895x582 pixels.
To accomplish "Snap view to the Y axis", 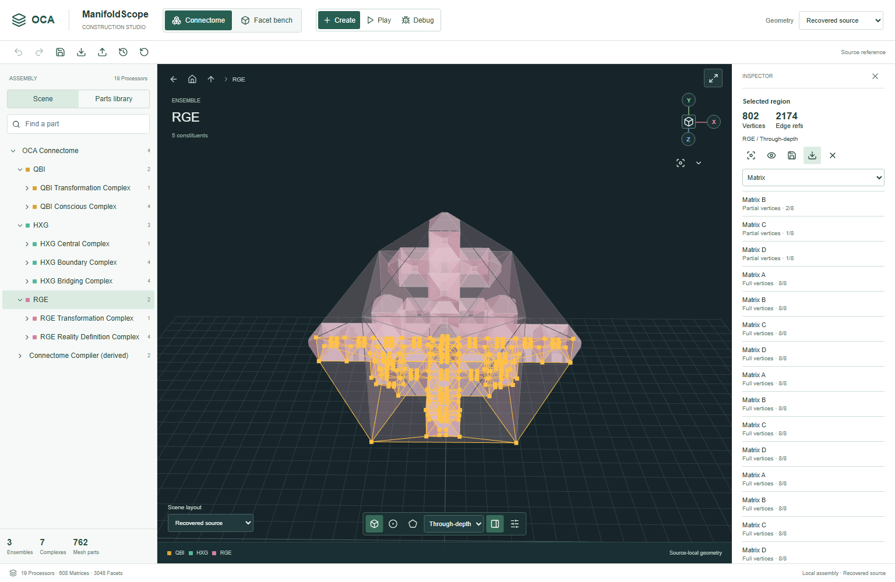I will 689,100.
